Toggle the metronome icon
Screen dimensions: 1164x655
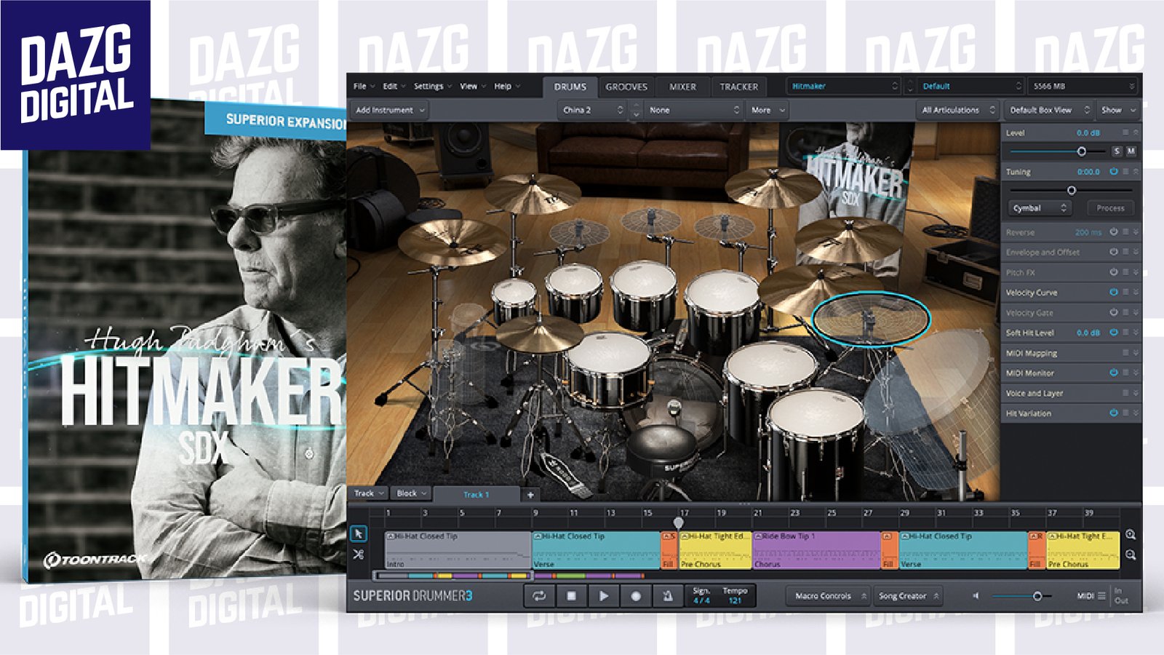coord(667,596)
